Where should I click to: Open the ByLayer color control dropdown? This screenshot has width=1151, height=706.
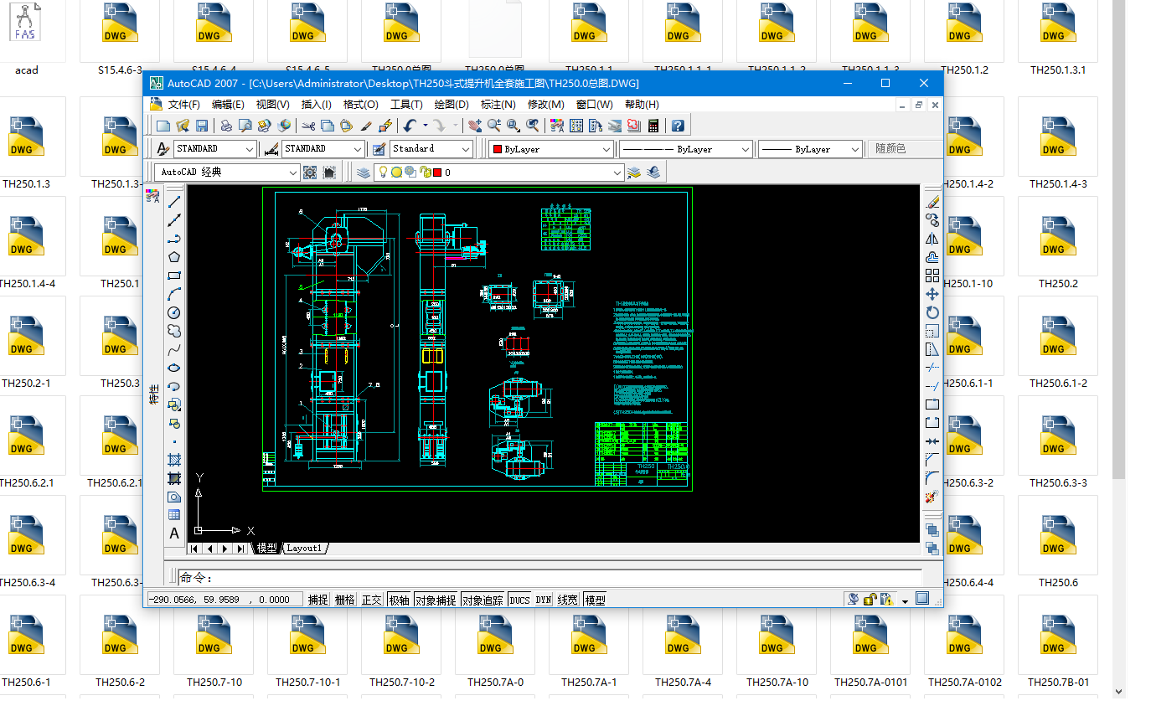(607, 149)
